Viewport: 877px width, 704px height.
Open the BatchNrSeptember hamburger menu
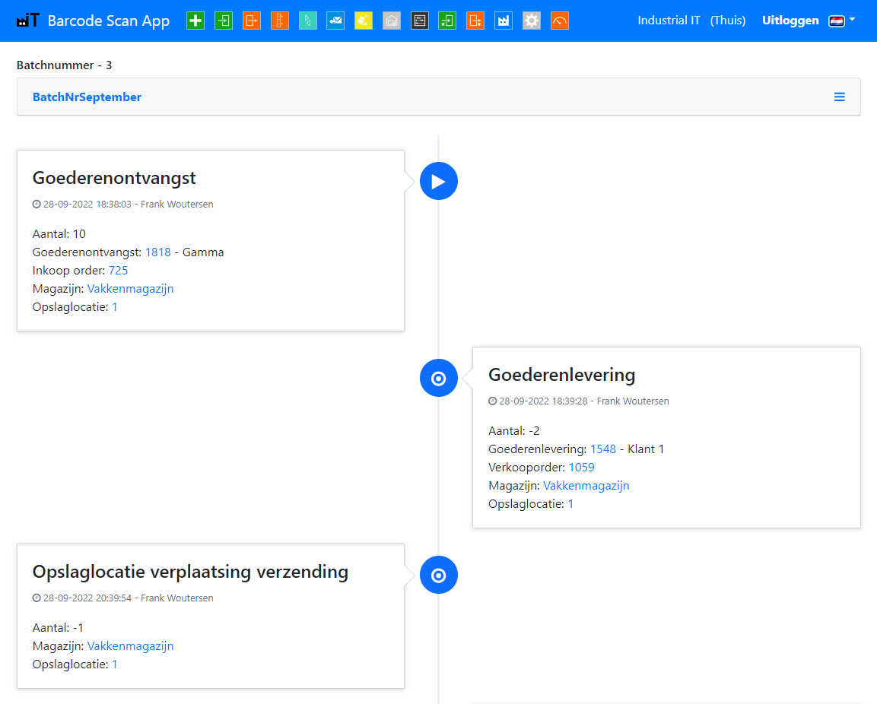tap(840, 97)
